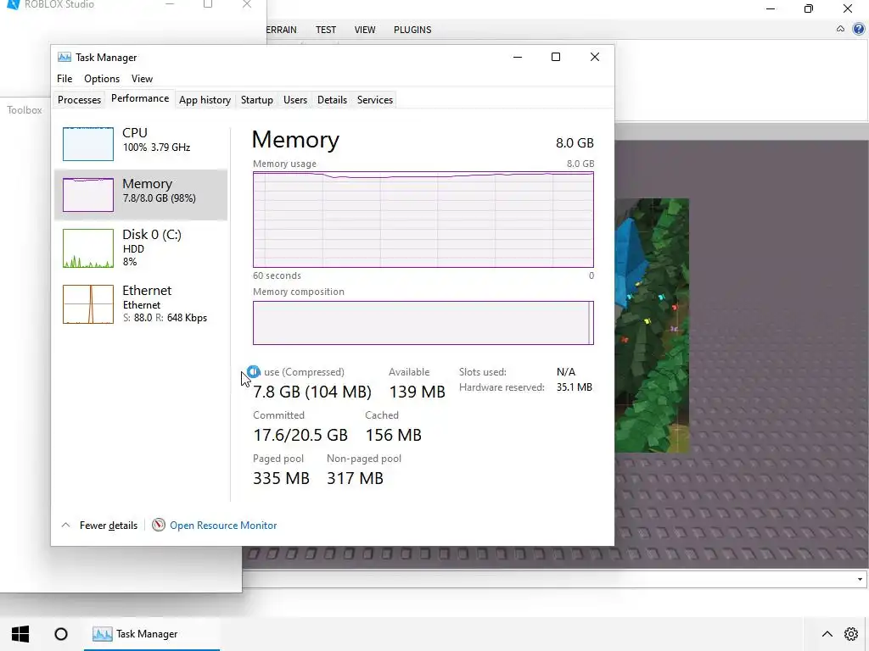This screenshot has width=869, height=651.
Task: Click the Slots used N/A value
Action: pos(566,372)
